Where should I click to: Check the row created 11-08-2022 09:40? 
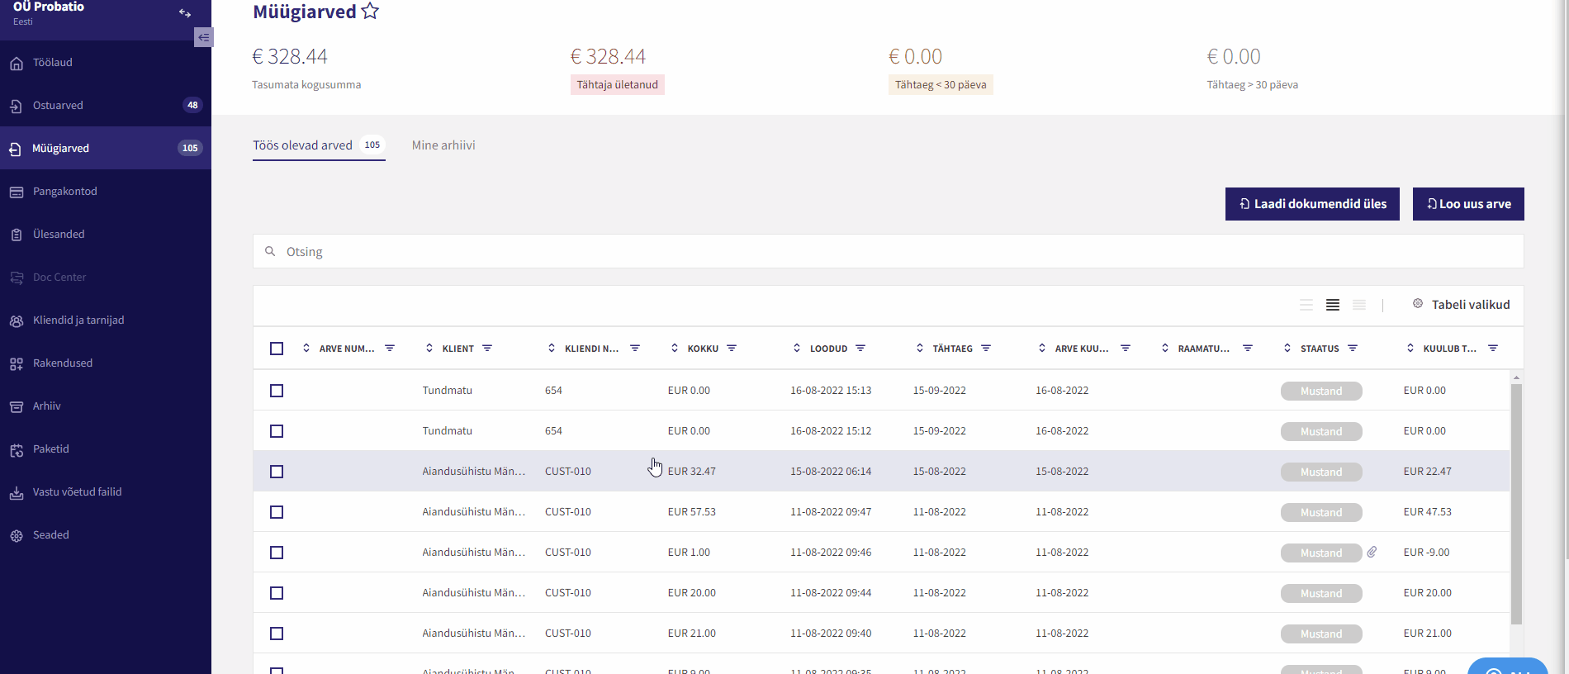click(277, 634)
